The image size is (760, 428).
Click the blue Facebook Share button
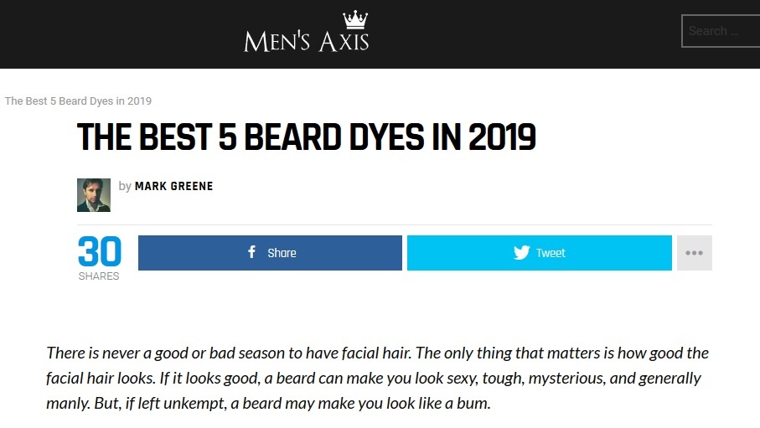point(270,253)
